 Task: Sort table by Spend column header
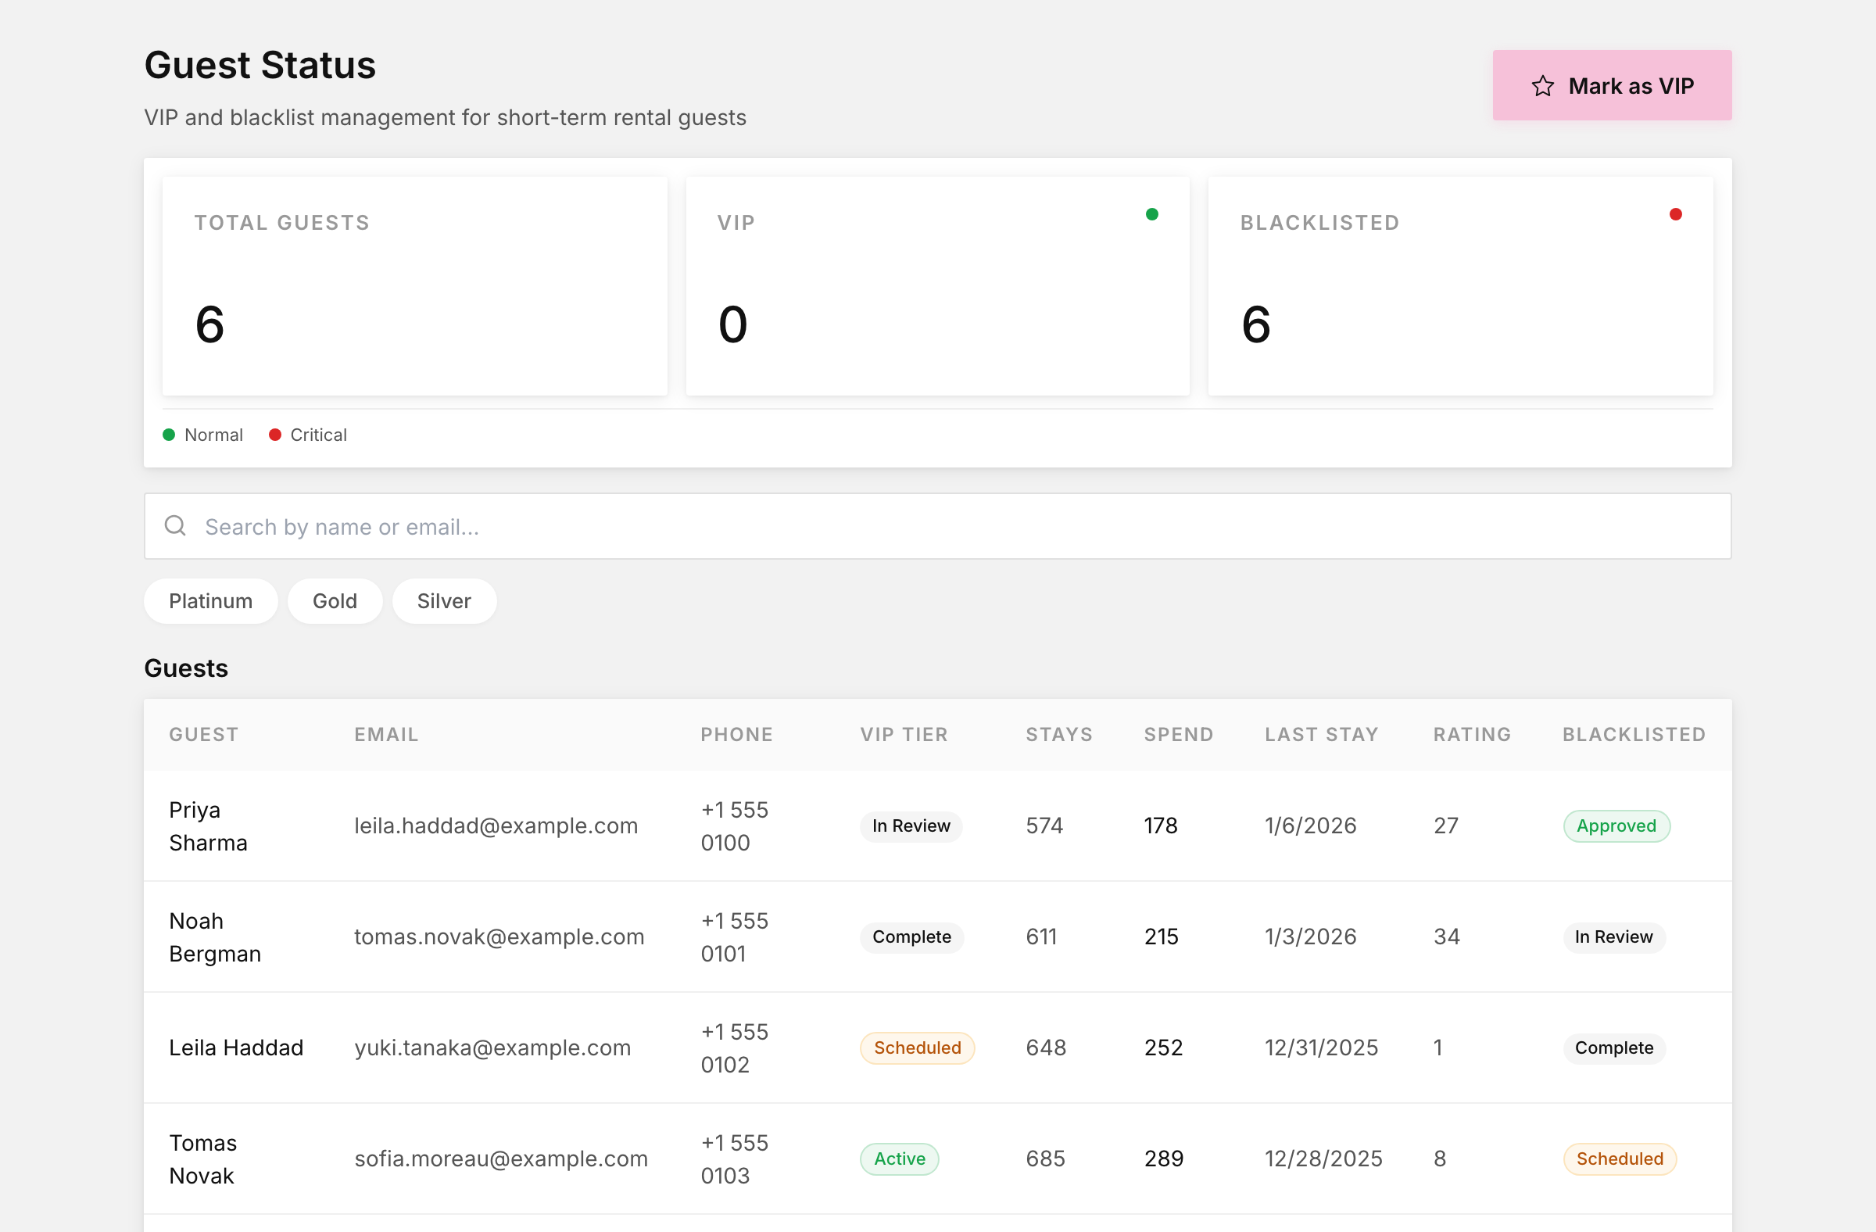pos(1179,735)
